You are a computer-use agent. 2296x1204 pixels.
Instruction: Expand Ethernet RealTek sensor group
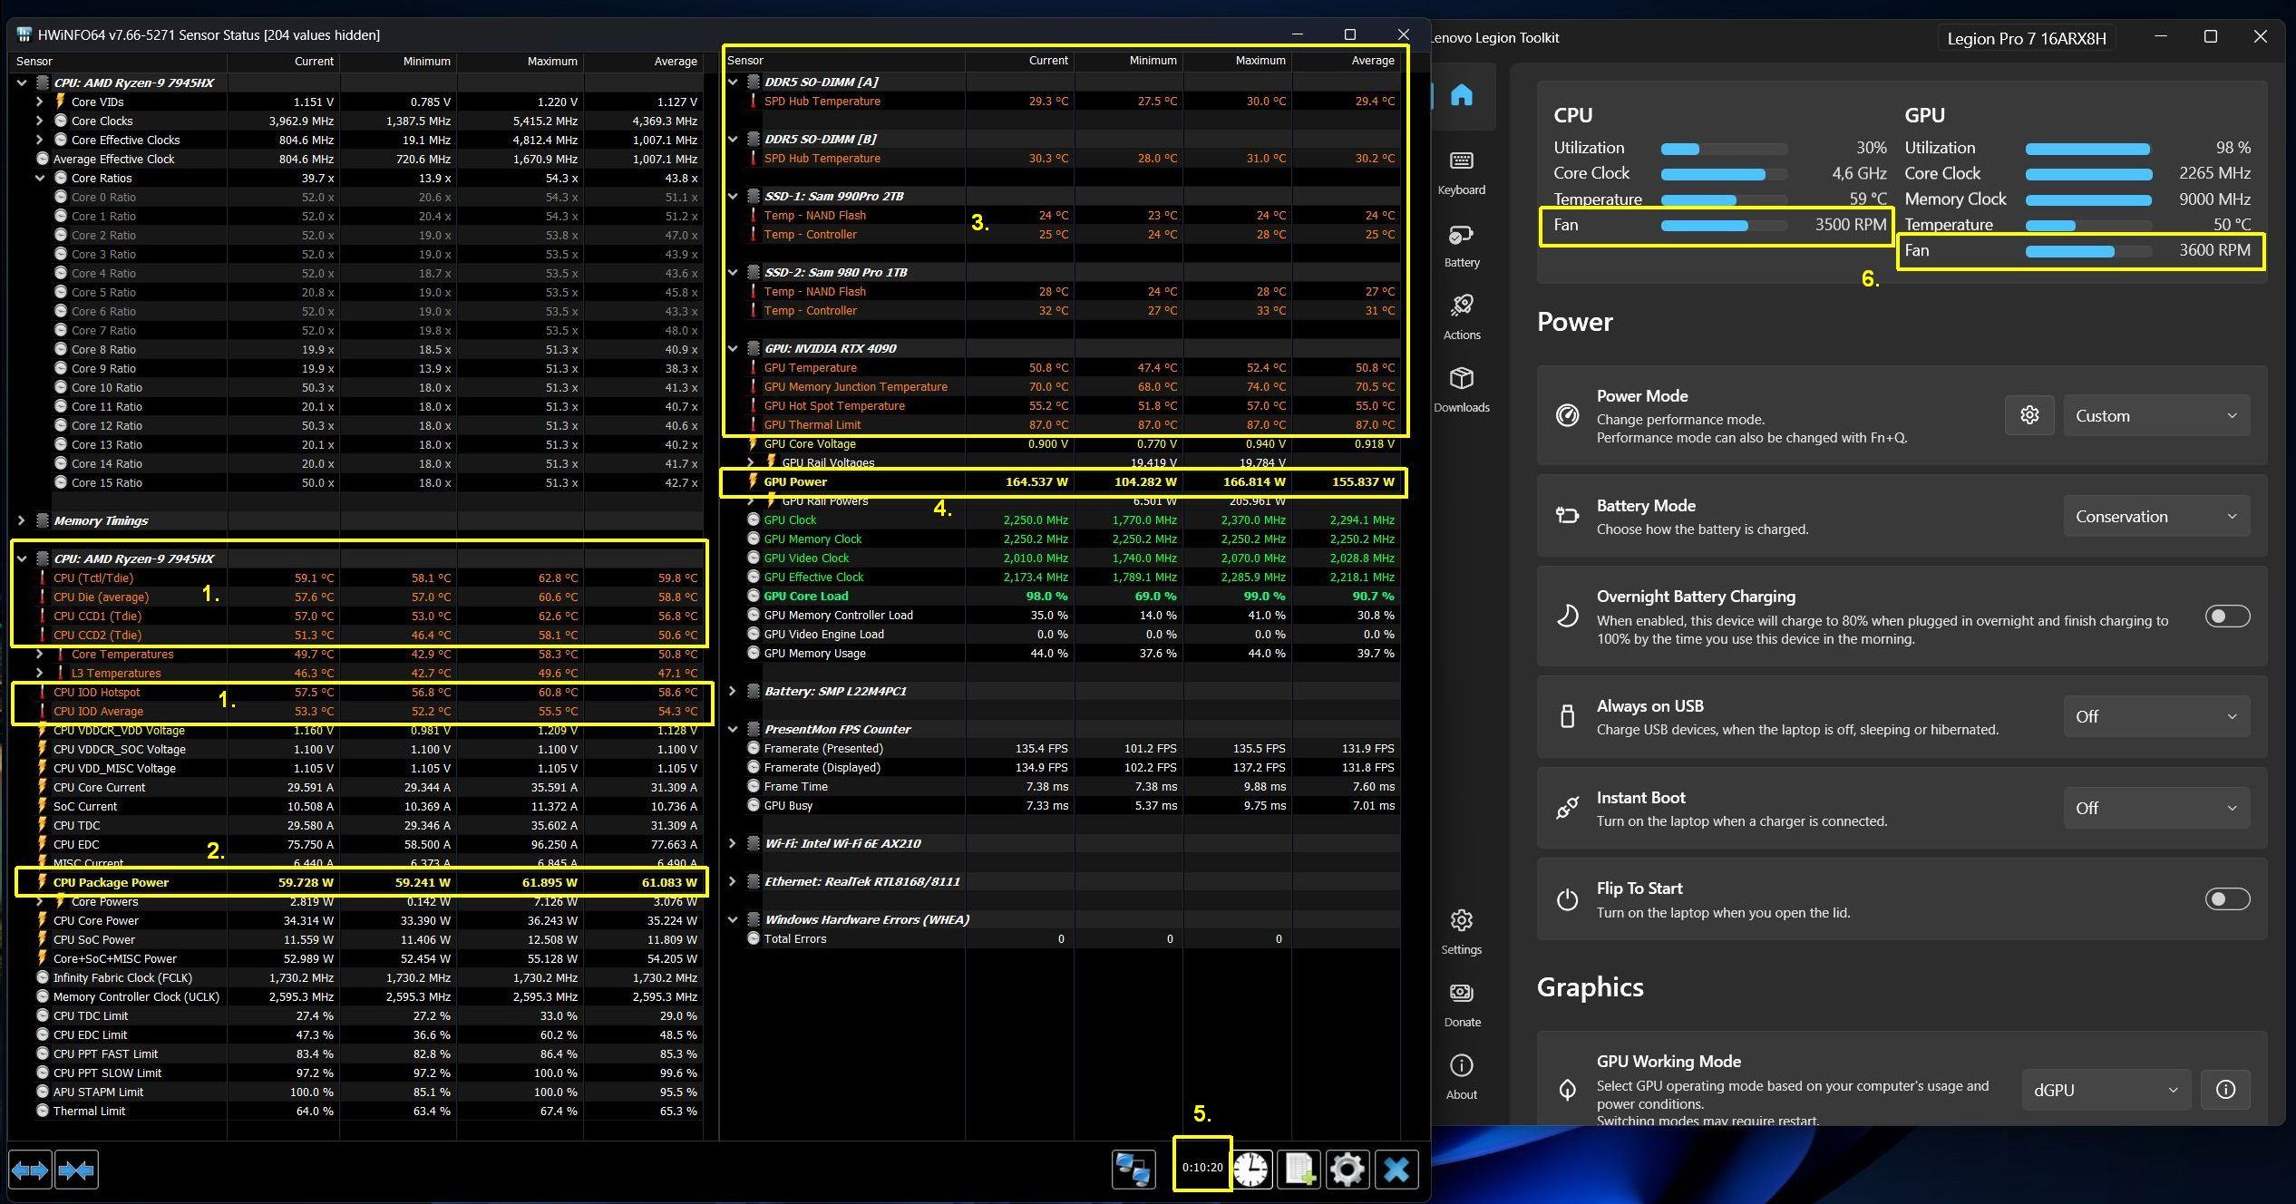(733, 881)
